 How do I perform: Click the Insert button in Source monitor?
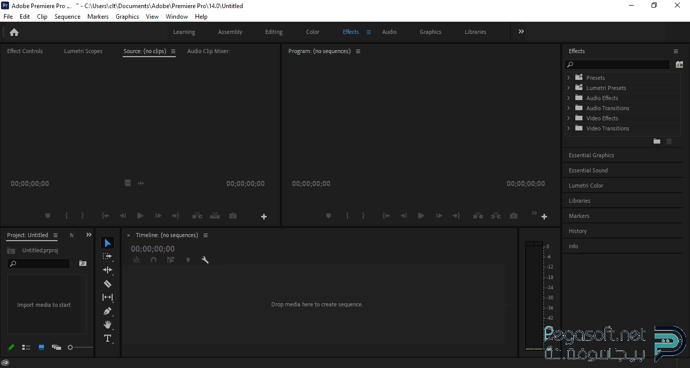(197, 216)
